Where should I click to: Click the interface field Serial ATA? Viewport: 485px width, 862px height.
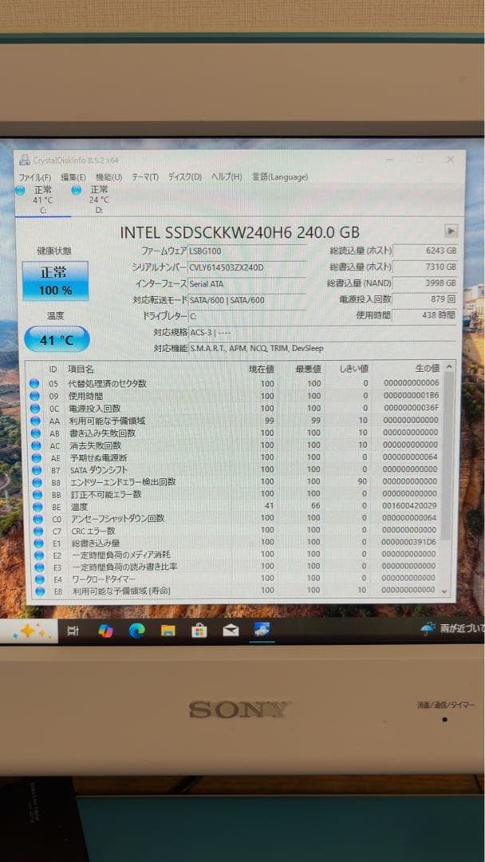click(x=246, y=283)
